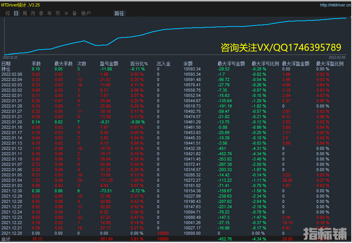This screenshot has height=243, width=352.
Task: Select the 年 yearly tab
Action: (50, 13)
